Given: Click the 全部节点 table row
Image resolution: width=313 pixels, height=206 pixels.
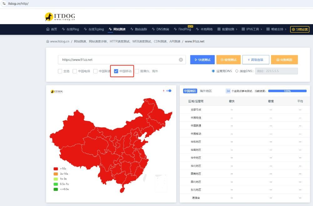Looking at the screenshot, I should tap(245, 110).
